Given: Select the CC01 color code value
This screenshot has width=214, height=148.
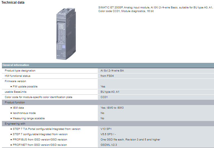Looking at the screenshot, I should click(104, 97).
